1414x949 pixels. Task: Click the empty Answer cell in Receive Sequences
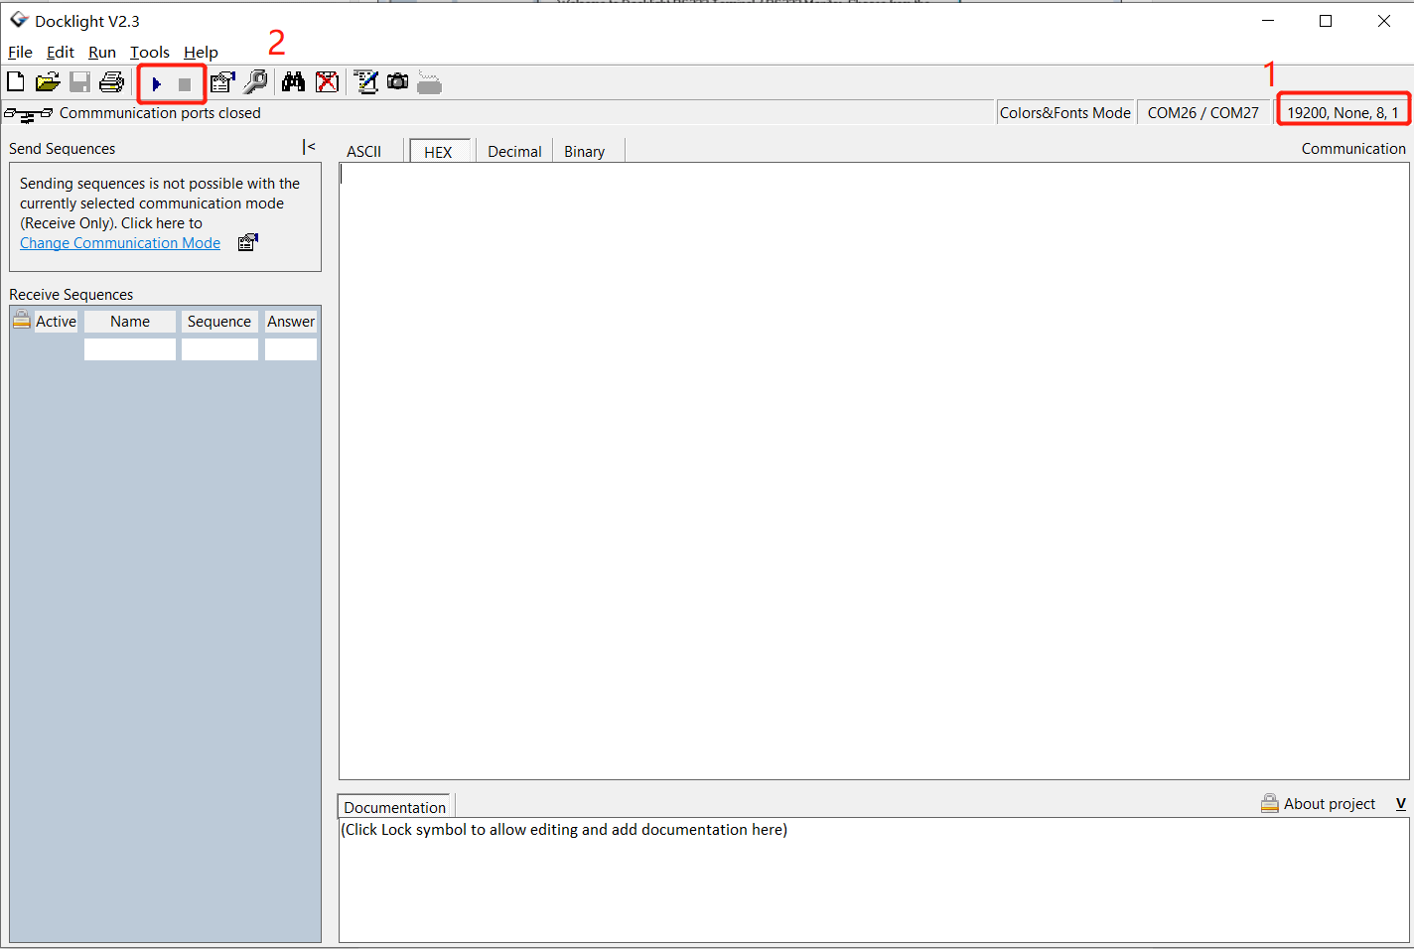[x=291, y=349]
